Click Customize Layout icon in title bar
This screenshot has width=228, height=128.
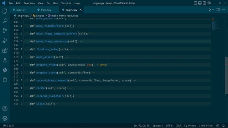click(209, 3)
